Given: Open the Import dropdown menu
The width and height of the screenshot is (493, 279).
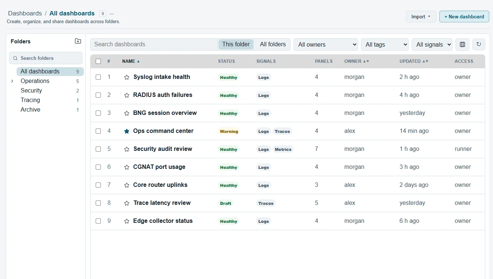Looking at the screenshot, I should pyautogui.click(x=421, y=17).
